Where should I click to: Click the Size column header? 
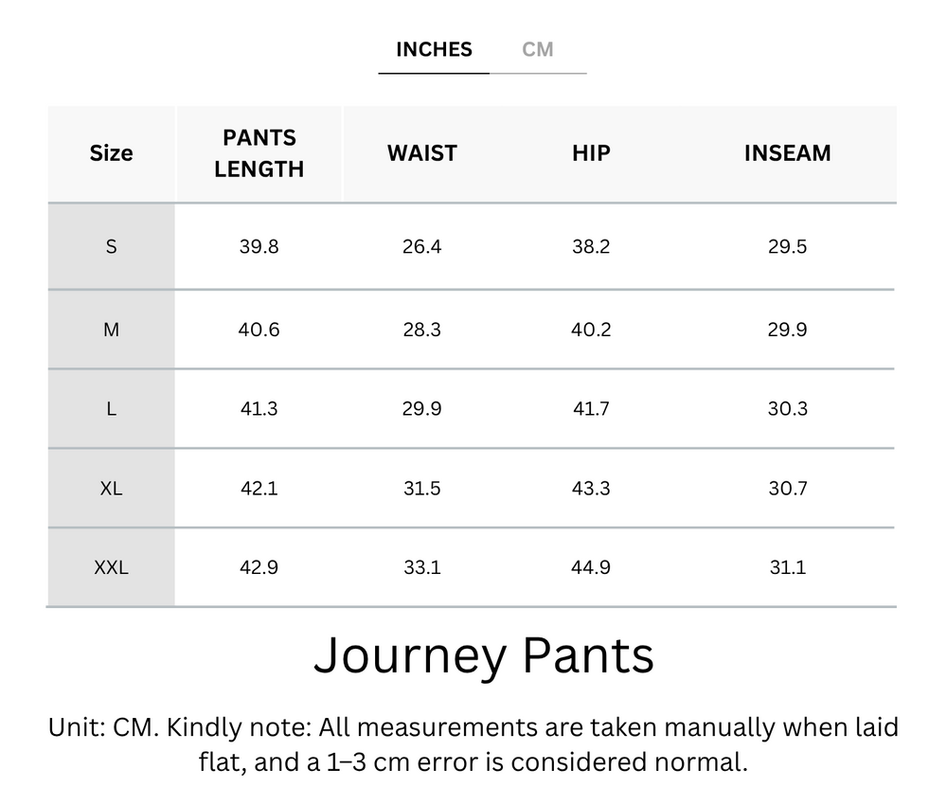click(111, 153)
